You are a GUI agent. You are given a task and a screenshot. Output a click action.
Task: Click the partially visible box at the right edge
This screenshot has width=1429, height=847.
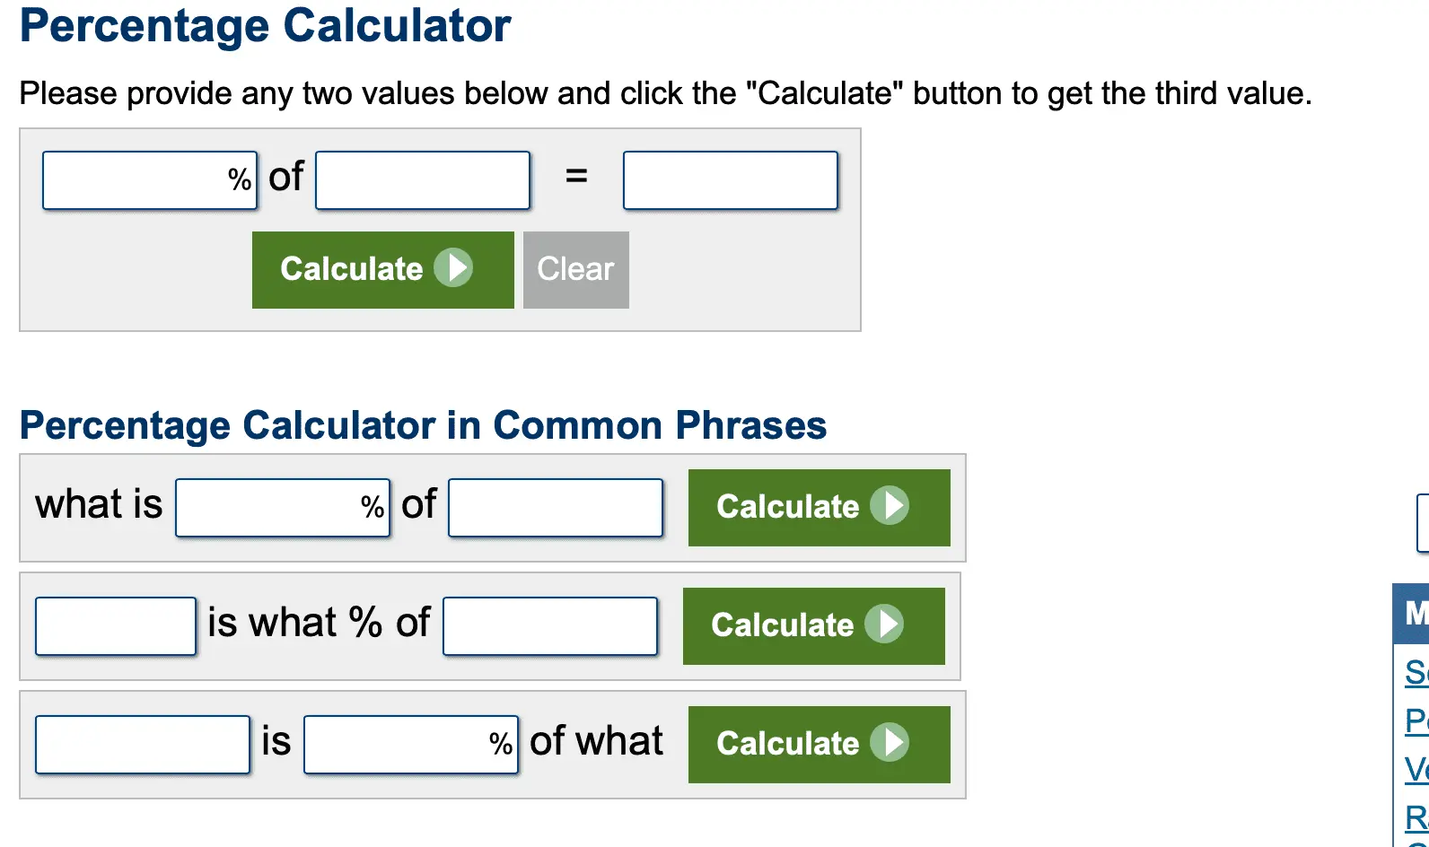click(x=1422, y=522)
